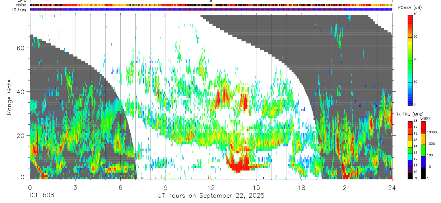Click the NOISE color scale bar
Image resolution: width=441 pixels, height=203 pixels.
pyautogui.click(x=423, y=150)
